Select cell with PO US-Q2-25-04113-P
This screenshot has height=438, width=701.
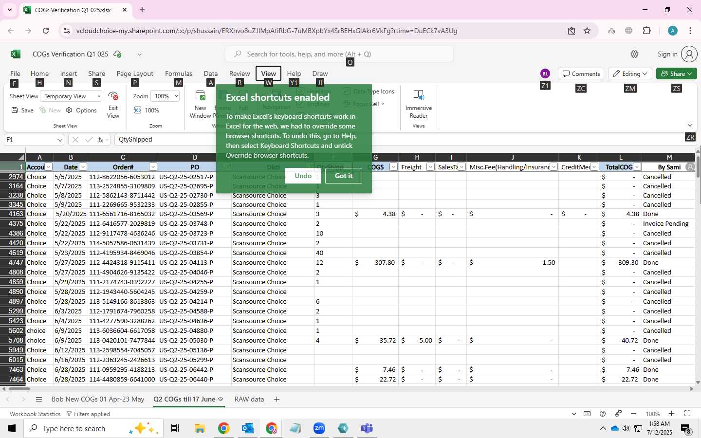click(195, 262)
